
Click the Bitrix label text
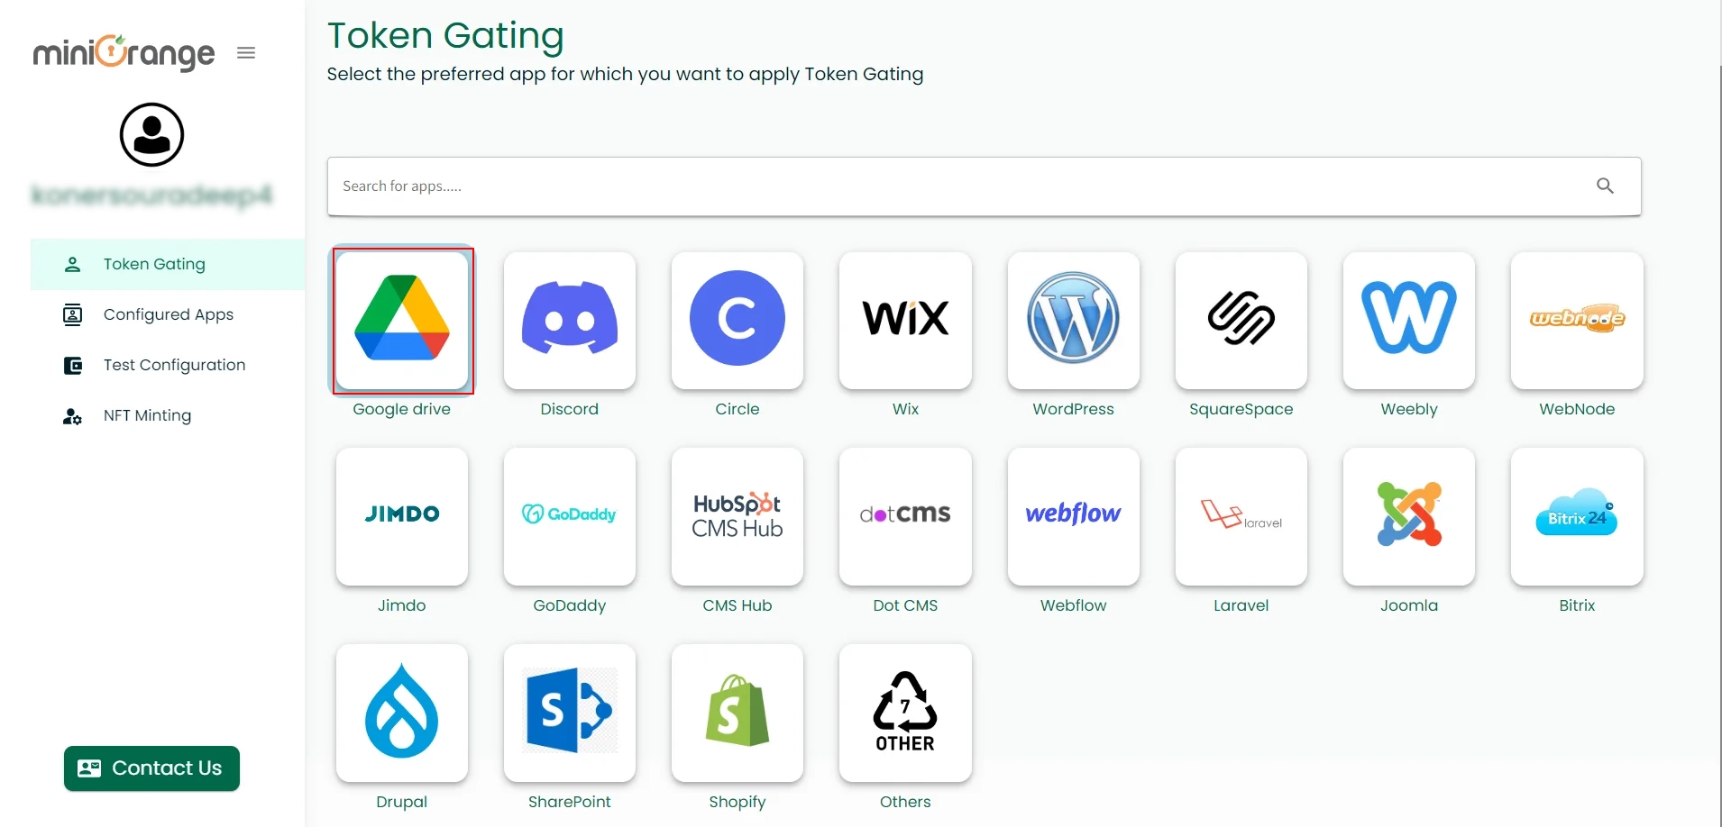point(1577,605)
